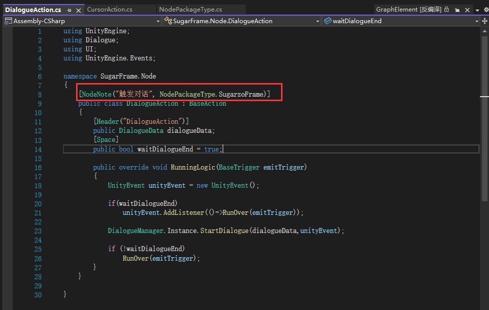
Task: Click 'NodePackageType' in the NodeNote attribute
Action: tap(187, 94)
